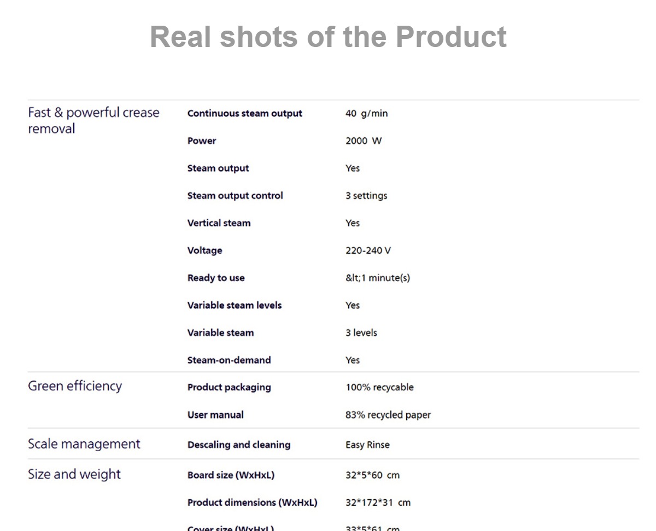Click the 'Vertical steam' label
The width and height of the screenshot is (656, 531).
point(219,223)
